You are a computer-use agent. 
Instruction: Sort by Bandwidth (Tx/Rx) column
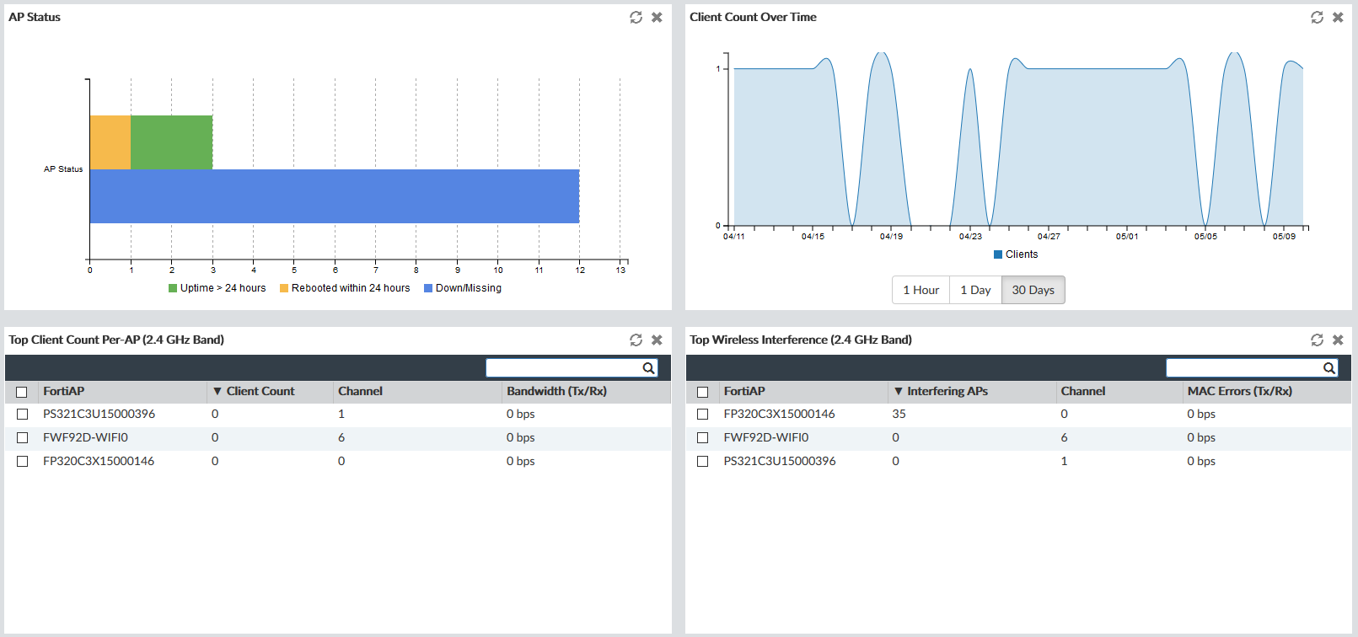(x=586, y=391)
